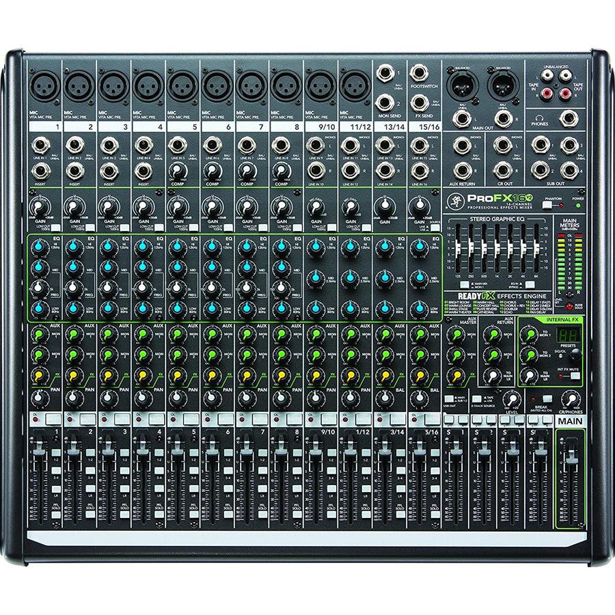Click the channel 11/12 MID 2.5kHz knob

click(x=351, y=278)
